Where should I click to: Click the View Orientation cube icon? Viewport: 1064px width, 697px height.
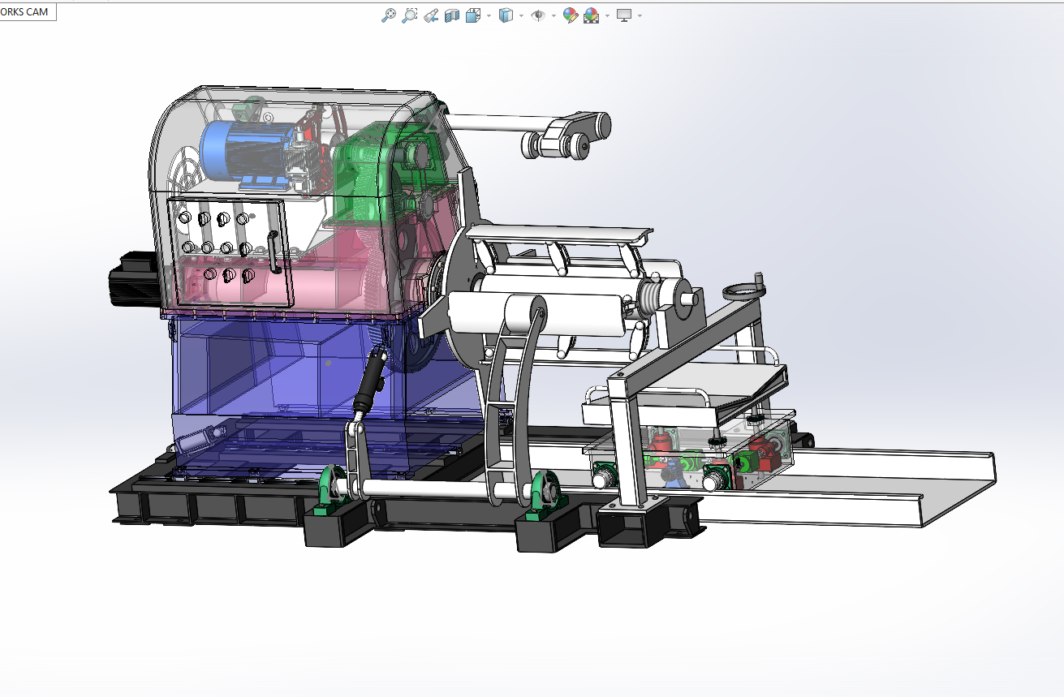click(473, 15)
